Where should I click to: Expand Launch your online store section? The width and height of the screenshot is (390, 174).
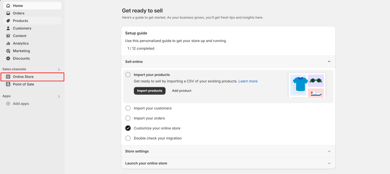pos(329,163)
